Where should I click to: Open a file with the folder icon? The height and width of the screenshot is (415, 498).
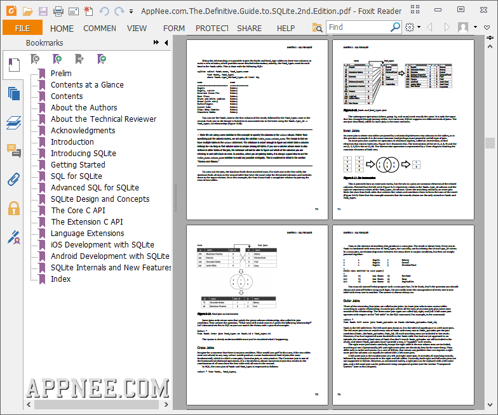[x=28, y=11]
